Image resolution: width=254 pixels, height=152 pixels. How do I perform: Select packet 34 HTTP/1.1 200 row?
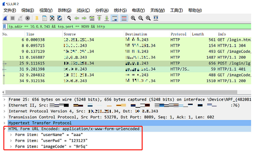pyautogui.click(x=127, y=81)
